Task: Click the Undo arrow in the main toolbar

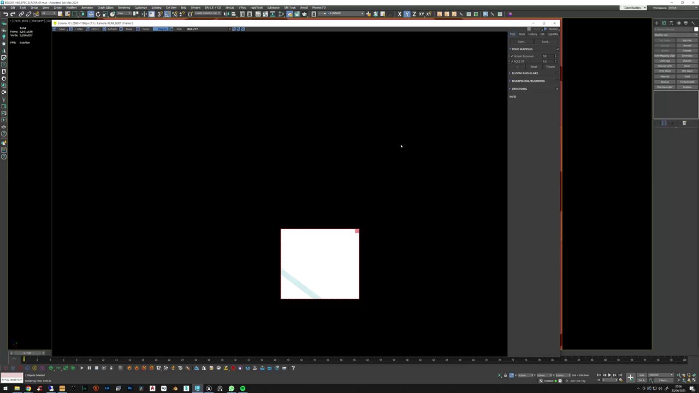Action: (5, 14)
